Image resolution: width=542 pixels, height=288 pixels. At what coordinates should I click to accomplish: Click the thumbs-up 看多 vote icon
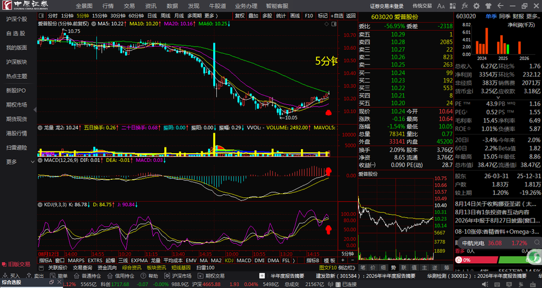[458, 260]
